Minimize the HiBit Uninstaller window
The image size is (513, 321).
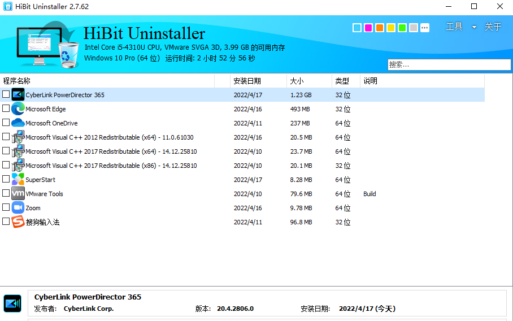click(x=449, y=6)
